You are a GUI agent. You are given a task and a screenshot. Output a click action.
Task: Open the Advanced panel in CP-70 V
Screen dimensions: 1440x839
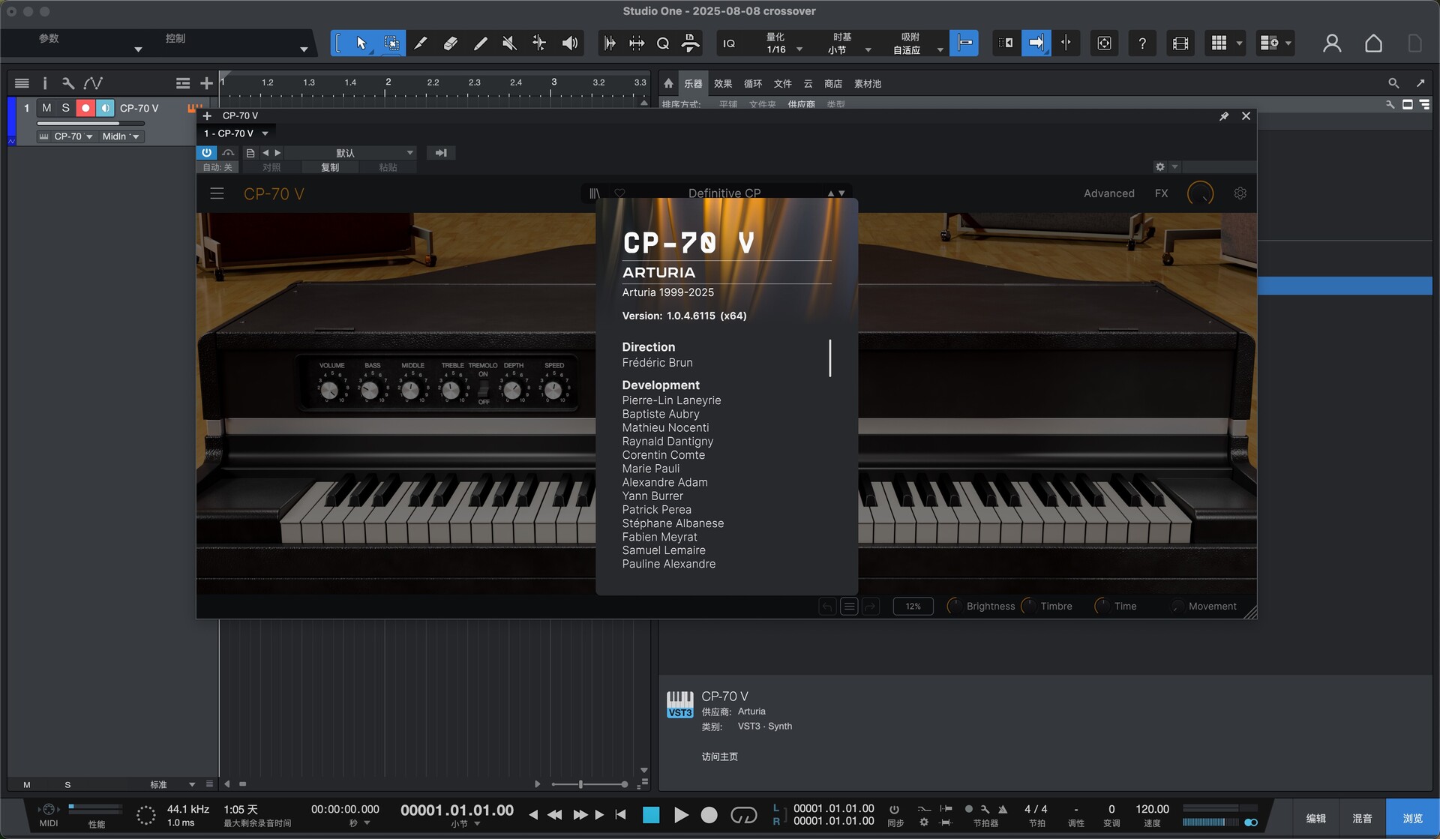[x=1108, y=193]
